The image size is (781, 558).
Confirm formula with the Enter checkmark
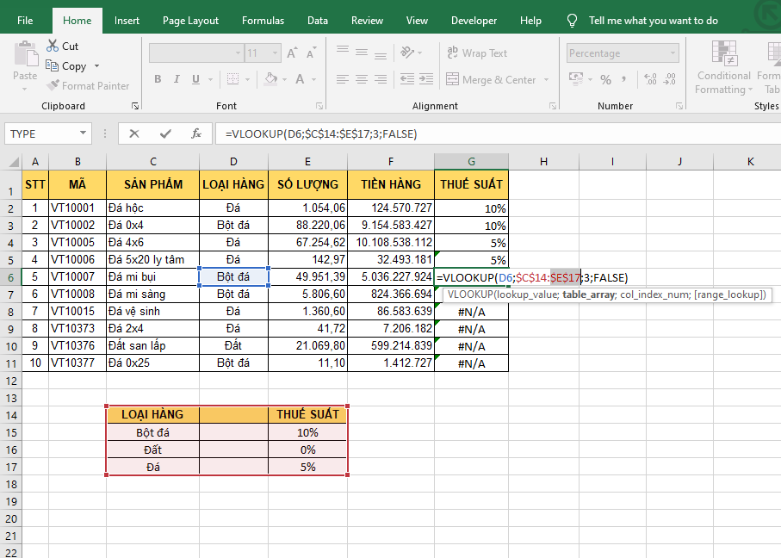(x=165, y=133)
